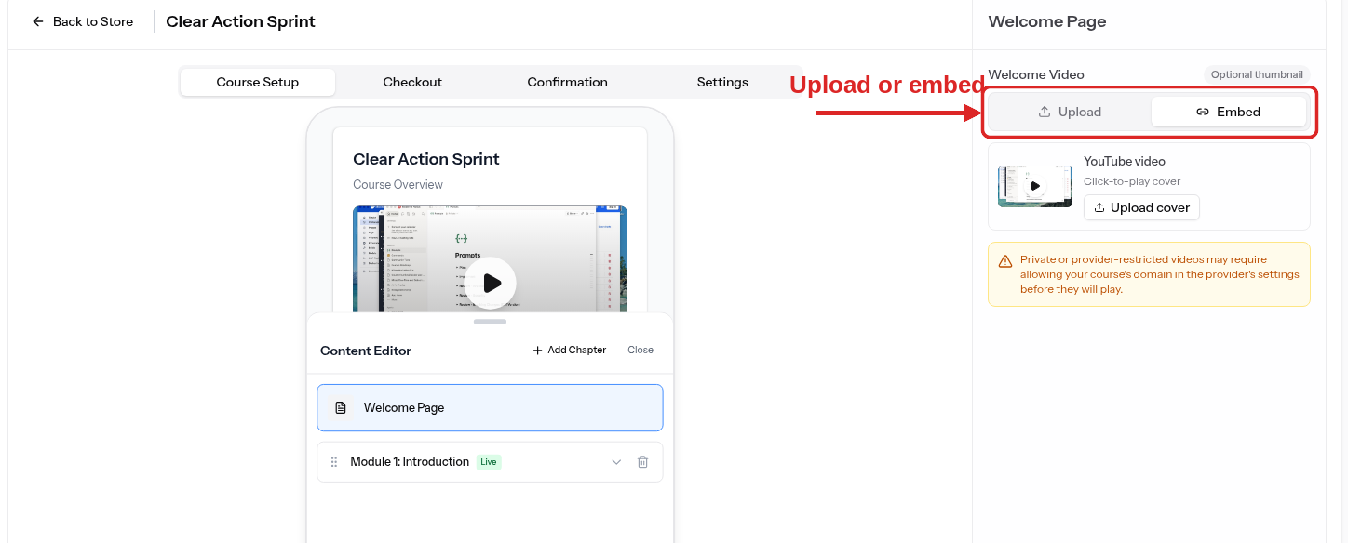1348x543 pixels.
Task: Expand Module 1 with the chevron
Action: pos(615,462)
